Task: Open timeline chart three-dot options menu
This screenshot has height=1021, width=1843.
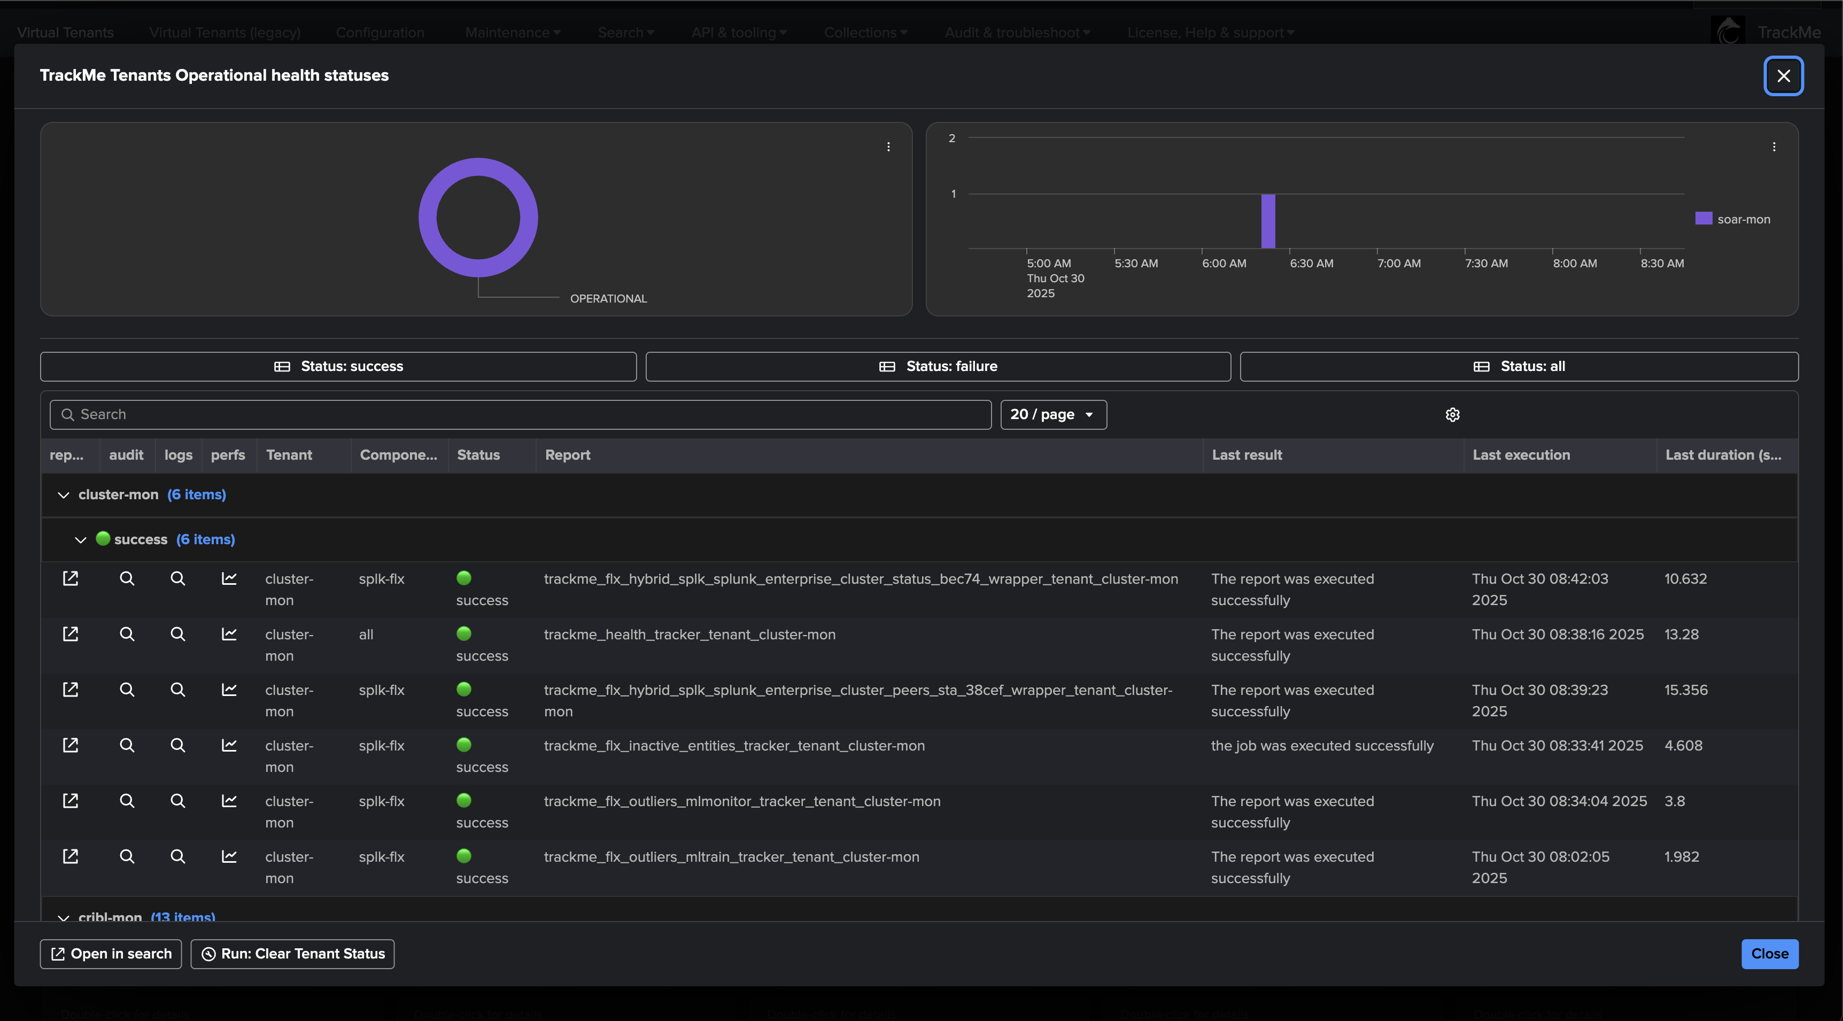Action: click(x=1775, y=146)
